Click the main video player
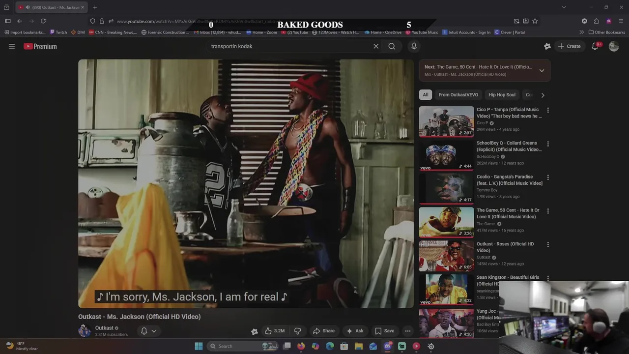This screenshot has height=354, width=629. tap(246, 184)
